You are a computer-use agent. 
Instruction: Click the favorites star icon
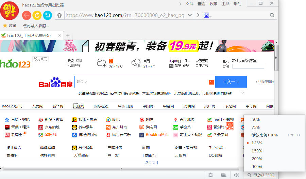(5, 26)
